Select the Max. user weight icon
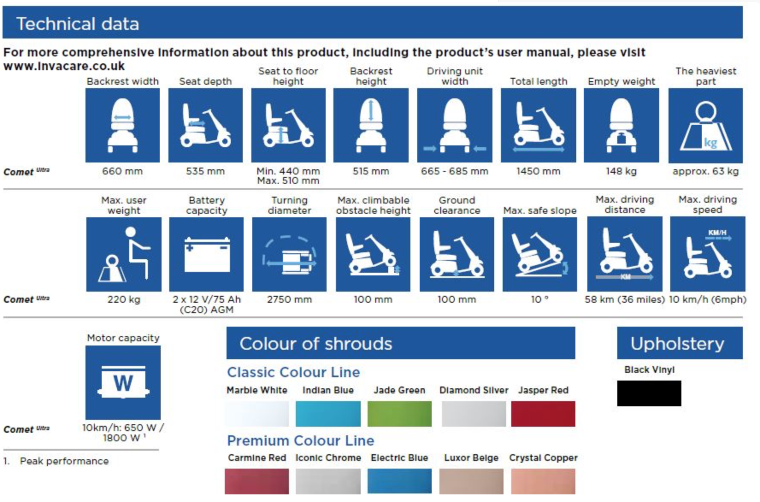Image resolution: width=760 pixels, height=502 pixels. [x=124, y=254]
